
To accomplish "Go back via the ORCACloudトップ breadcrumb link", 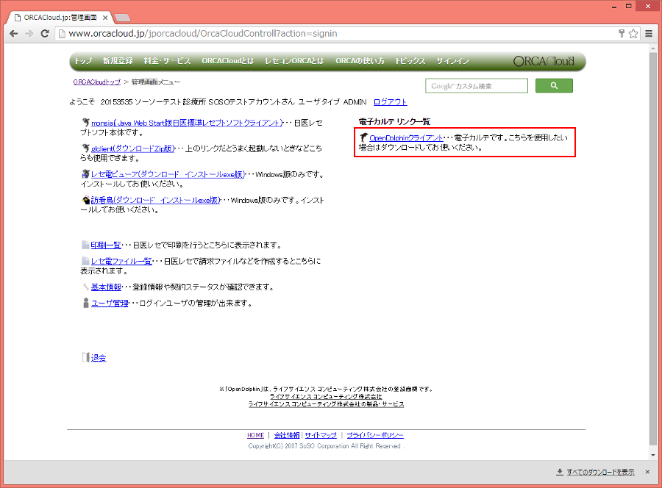I will point(90,82).
